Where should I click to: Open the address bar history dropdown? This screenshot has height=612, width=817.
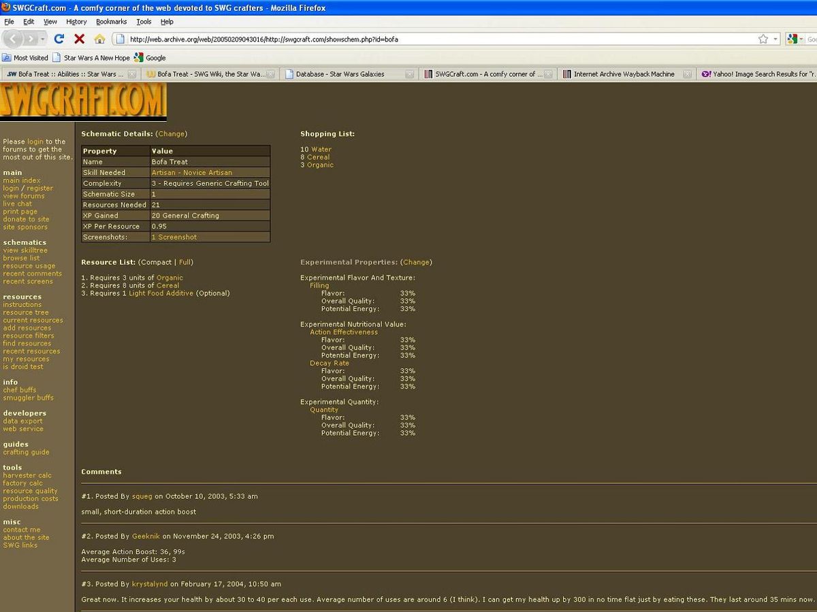pyautogui.click(x=775, y=39)
